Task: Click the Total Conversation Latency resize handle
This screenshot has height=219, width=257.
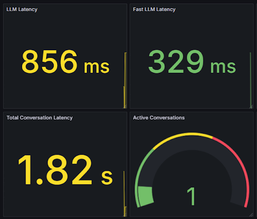Action: tap(125, 215)
